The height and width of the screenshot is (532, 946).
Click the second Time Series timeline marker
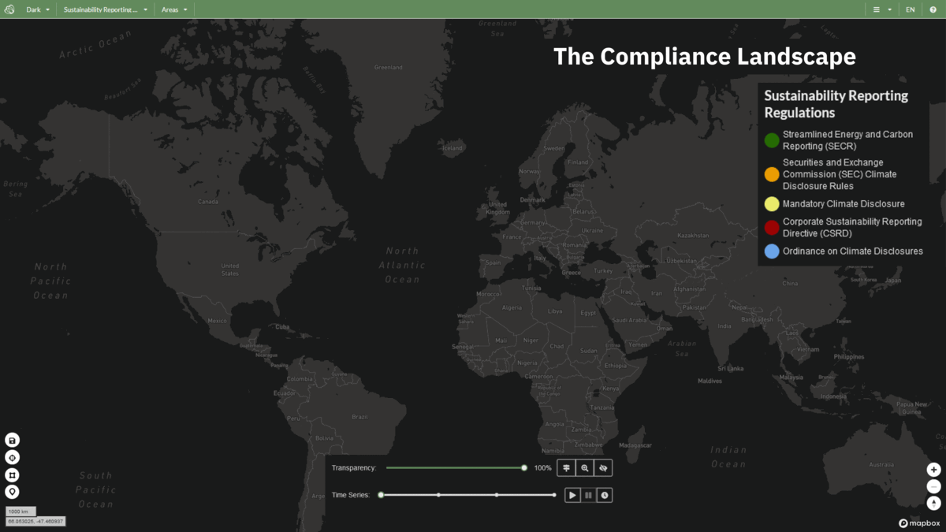pyautogui.click(x=439, y=495)
